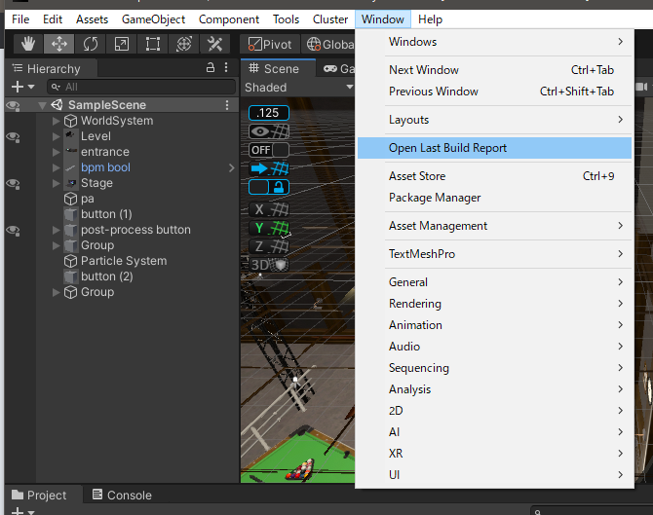Expand the bpm bool object
The width and height of the screenshot is (653, 515).
tap(57, 167)
